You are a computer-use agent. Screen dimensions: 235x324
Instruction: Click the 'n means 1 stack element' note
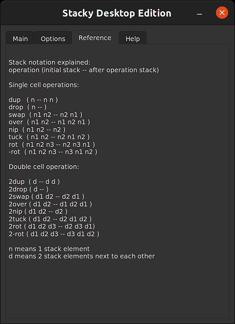(x=49, y=249)
